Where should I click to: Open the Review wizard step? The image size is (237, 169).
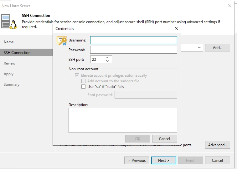coord(10,63)
